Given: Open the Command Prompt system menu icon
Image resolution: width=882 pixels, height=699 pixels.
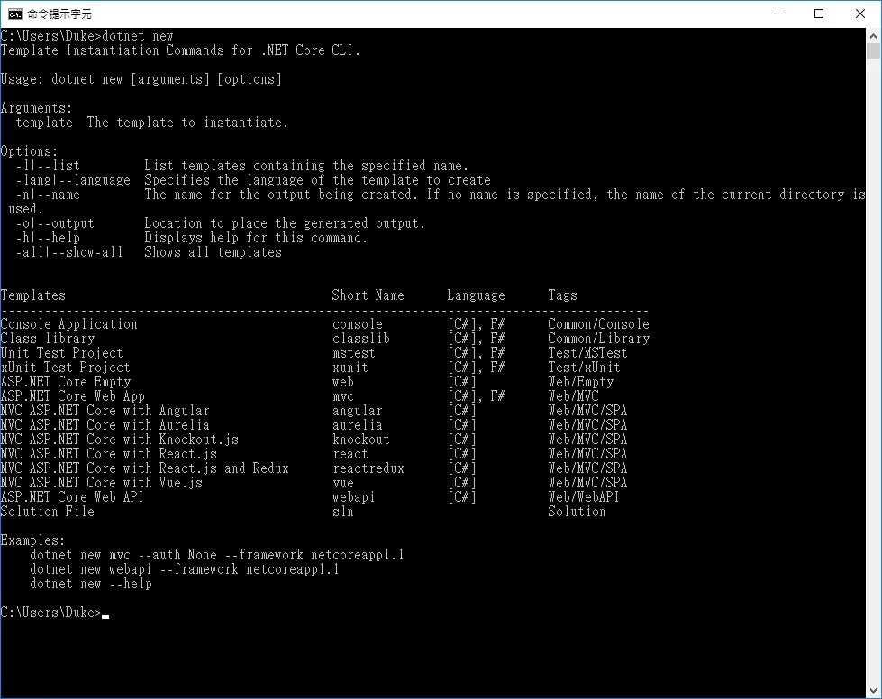Looking at the screenshot, I should 14,14.
